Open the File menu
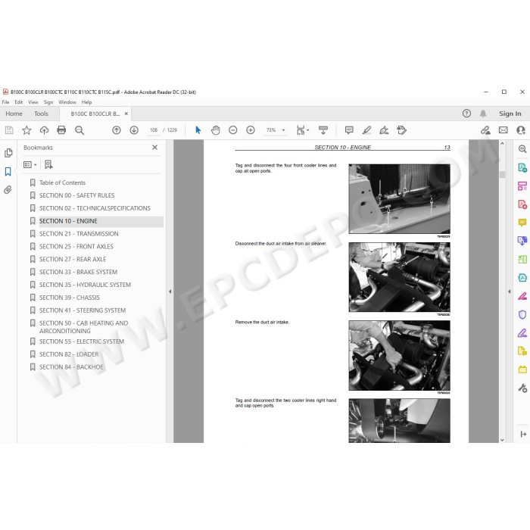Image resolution: width=530 pixels, height=530 pixels. (x=6, y=102)
